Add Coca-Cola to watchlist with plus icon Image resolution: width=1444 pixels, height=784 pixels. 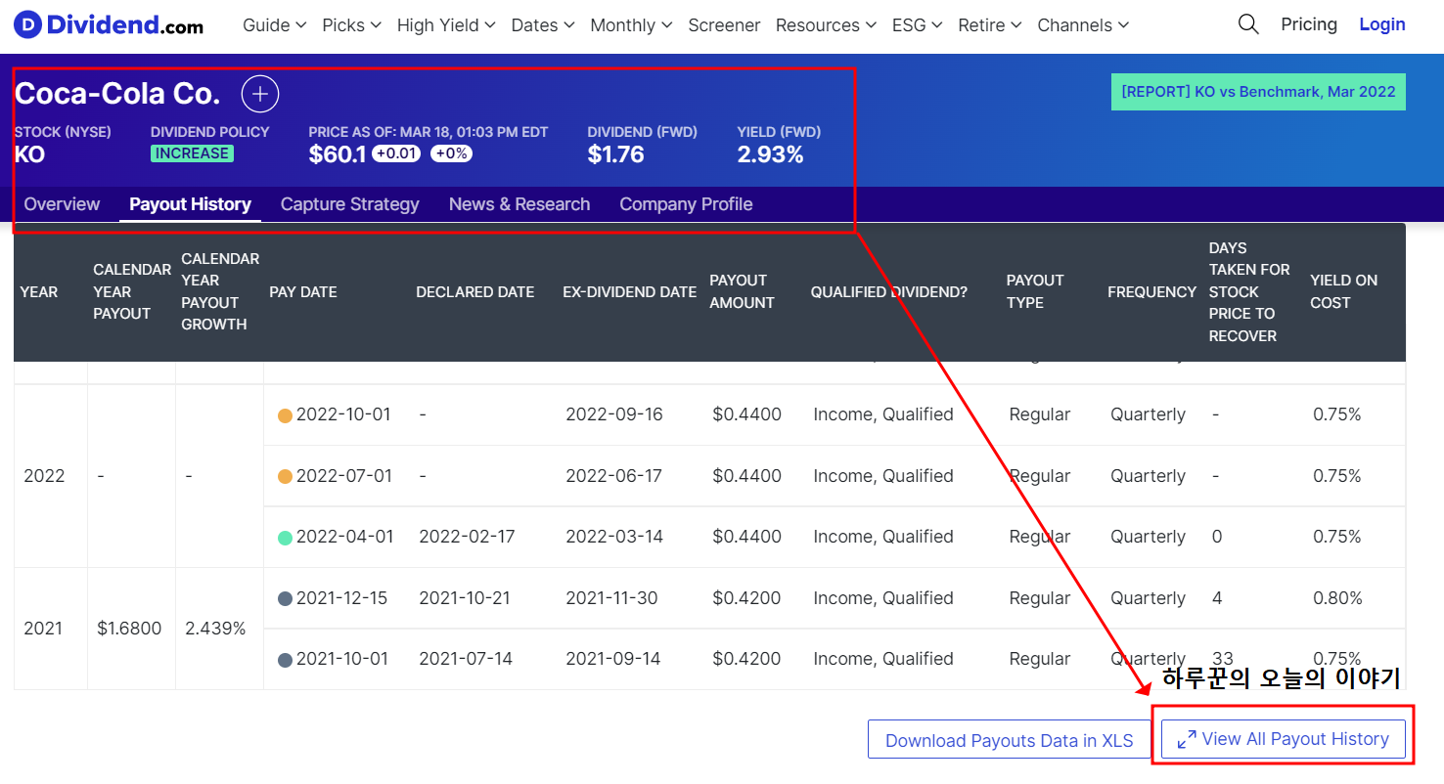point(260,94)
